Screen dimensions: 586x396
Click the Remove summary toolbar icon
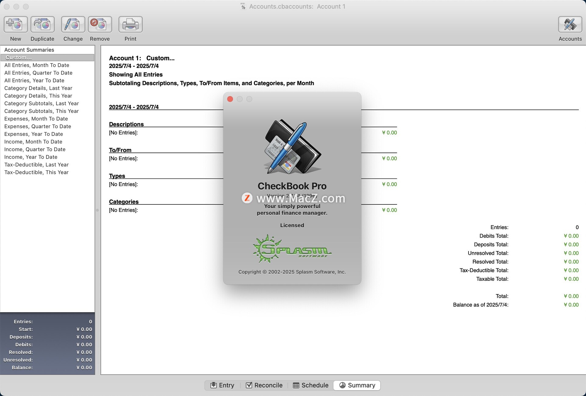click(x=100, y=24)
